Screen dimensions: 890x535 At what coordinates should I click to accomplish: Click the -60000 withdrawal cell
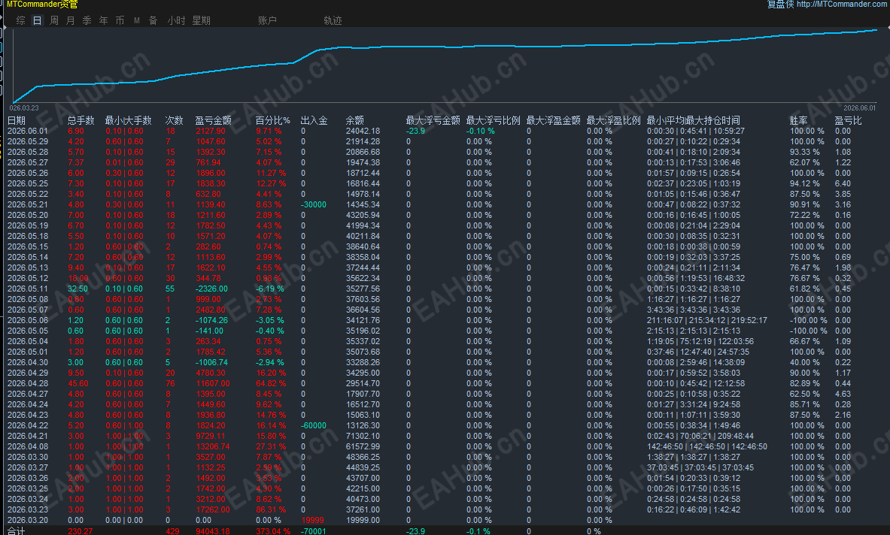(x=313, y=425)
